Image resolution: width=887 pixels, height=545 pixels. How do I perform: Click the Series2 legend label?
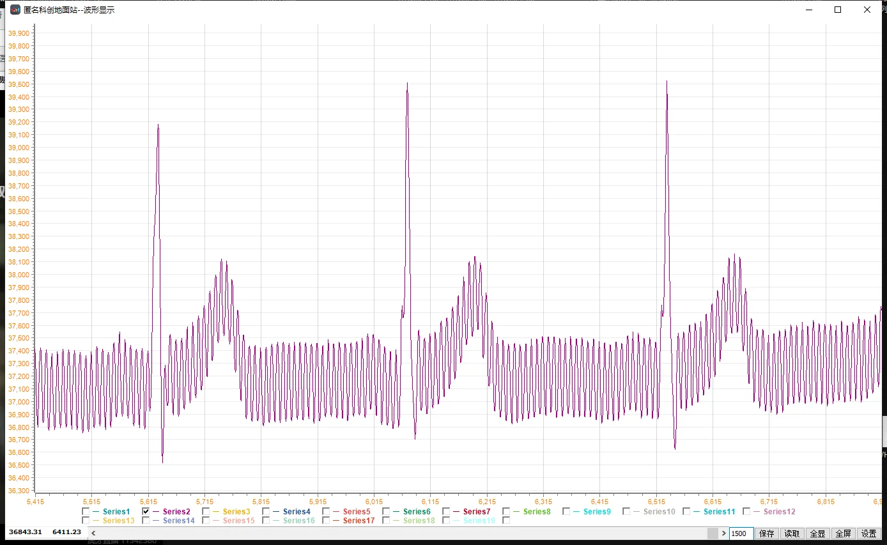click(x=176, y=511)
